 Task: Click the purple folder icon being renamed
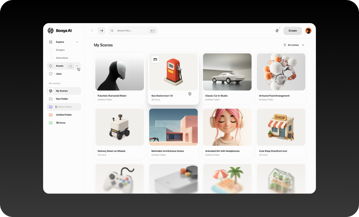[x=50, y=107]
